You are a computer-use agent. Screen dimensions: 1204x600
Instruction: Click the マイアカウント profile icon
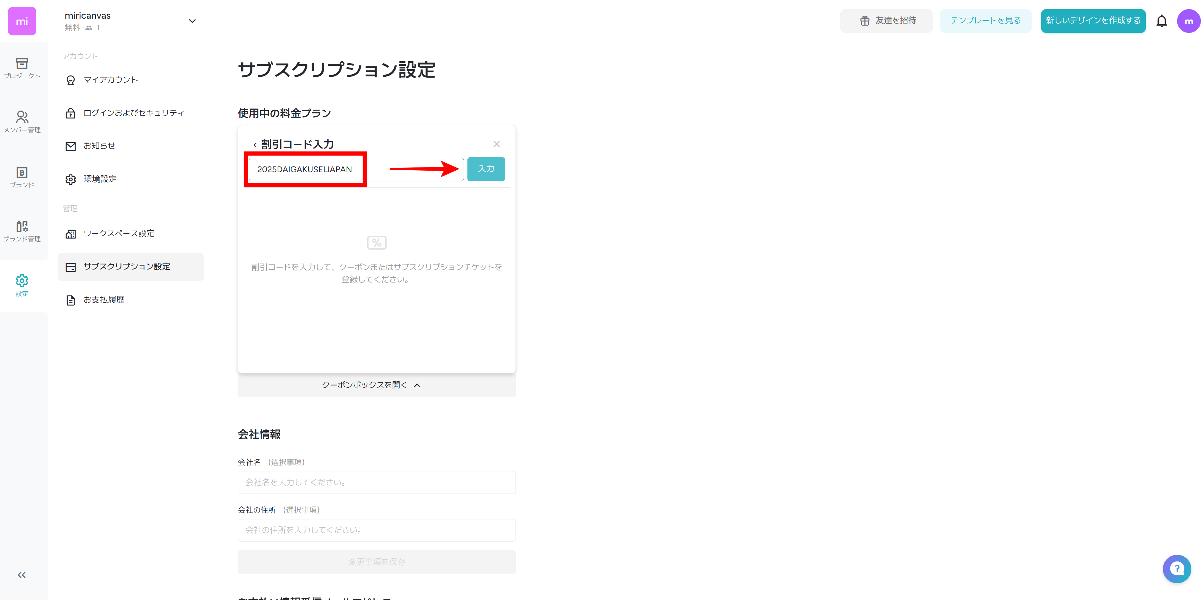click(71, 80)
